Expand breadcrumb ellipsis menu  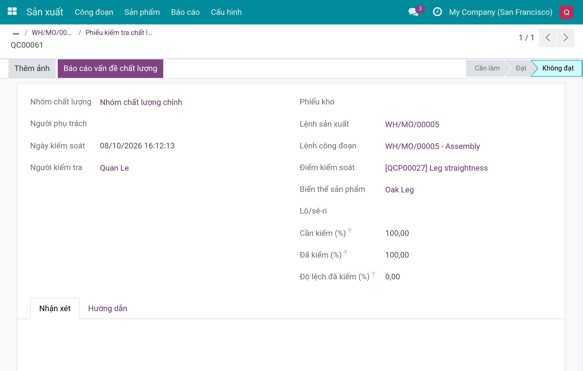point(16,33)
